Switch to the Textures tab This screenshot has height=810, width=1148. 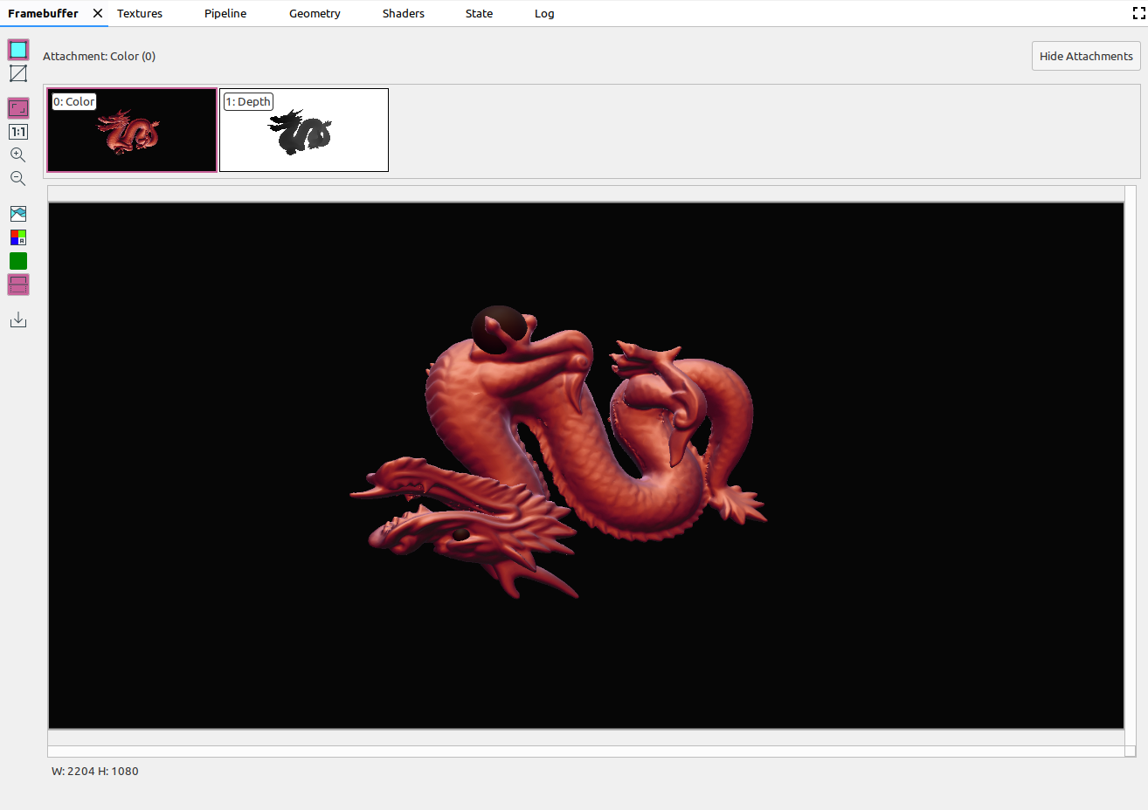pos(140,13)
